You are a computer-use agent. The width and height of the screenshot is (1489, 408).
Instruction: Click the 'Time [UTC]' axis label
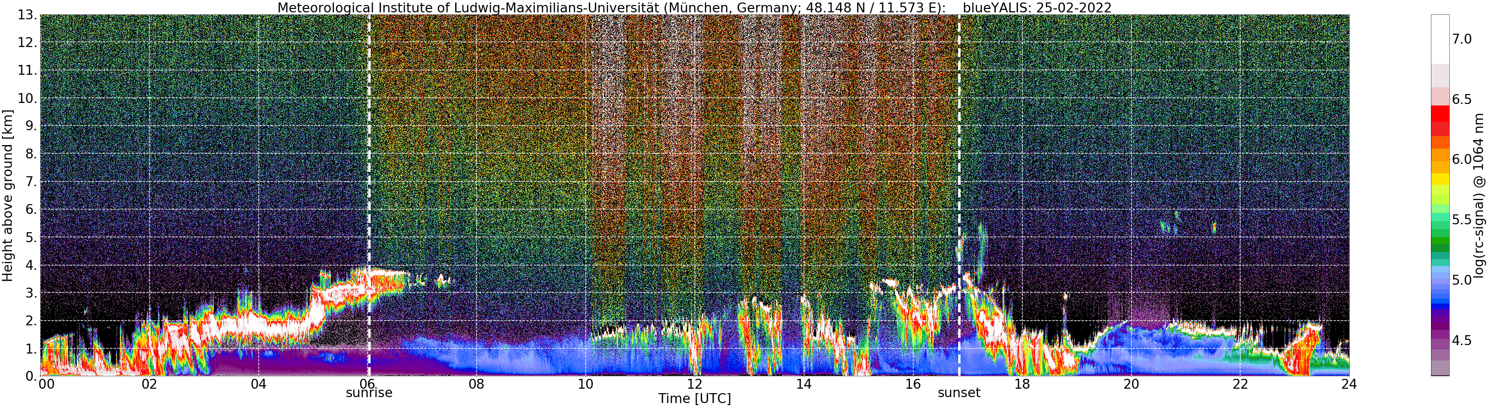coord(694,399)
